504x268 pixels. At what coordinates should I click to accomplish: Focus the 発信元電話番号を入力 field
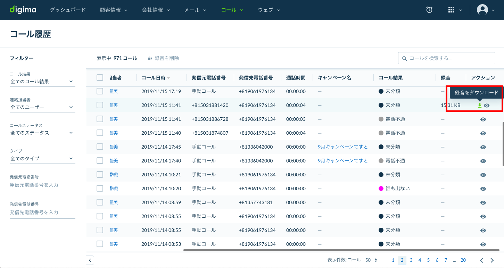click(x=42, y=185)
